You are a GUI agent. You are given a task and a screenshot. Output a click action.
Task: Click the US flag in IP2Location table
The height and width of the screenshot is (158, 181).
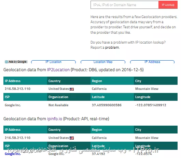pyautogui.click(x=72, y=89)
